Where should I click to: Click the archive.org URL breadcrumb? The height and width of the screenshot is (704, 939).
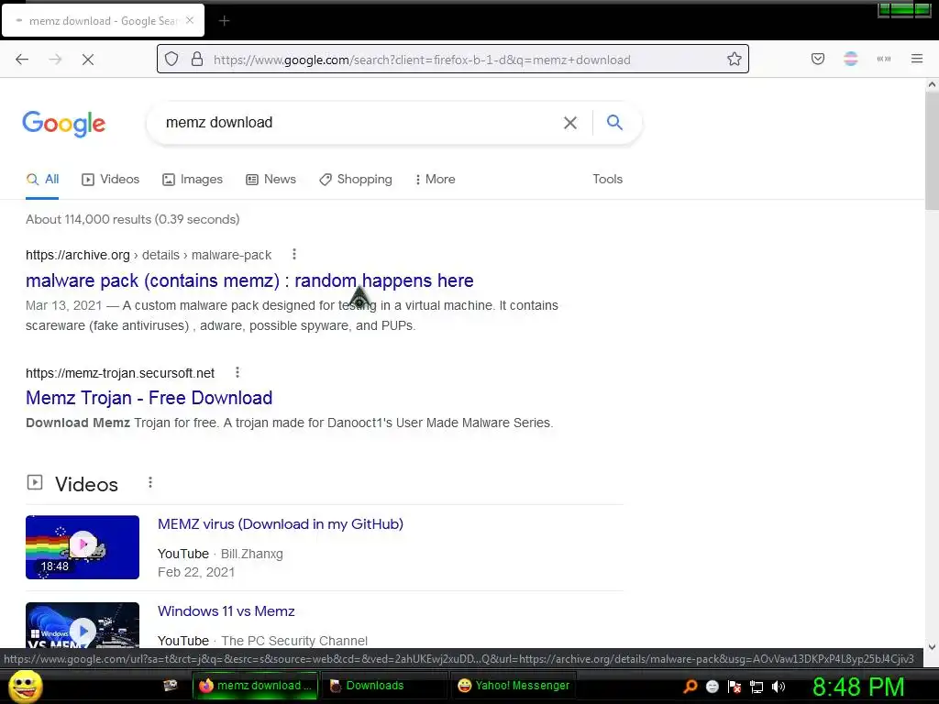click(149, 255)
